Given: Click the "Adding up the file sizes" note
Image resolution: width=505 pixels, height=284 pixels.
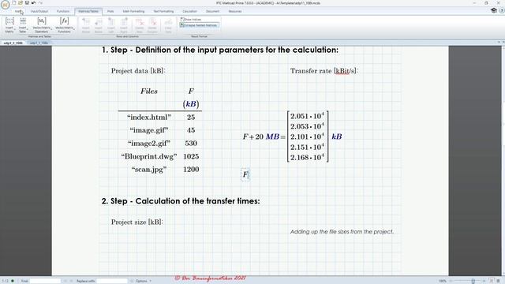Looking at the screenshot, I should 342,231.
